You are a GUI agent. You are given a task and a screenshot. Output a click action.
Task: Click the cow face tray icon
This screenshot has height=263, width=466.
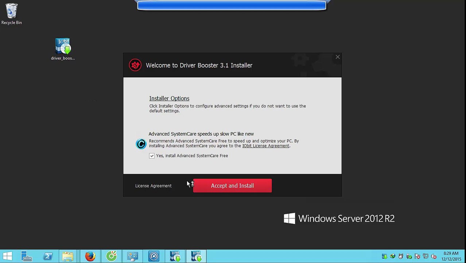tap(401, 256)
